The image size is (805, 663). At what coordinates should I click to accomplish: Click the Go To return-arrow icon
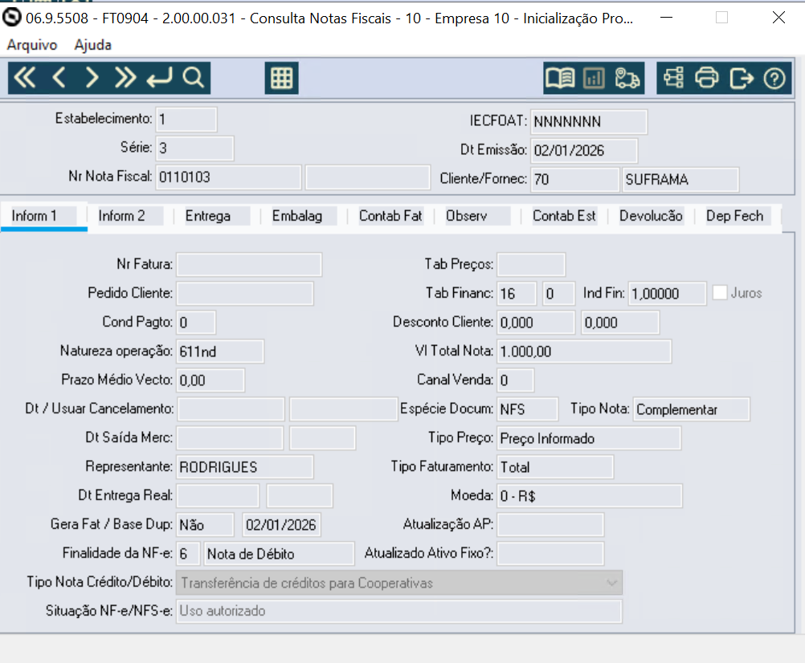coord(159,78)
